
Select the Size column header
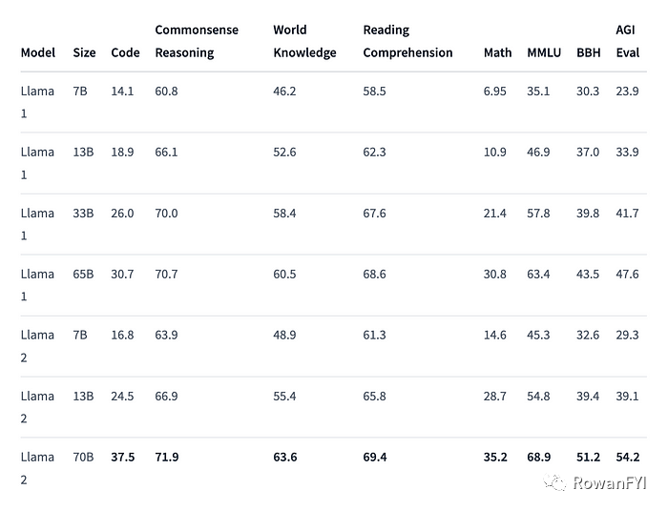pyautogui.click(x=84, y=52)
